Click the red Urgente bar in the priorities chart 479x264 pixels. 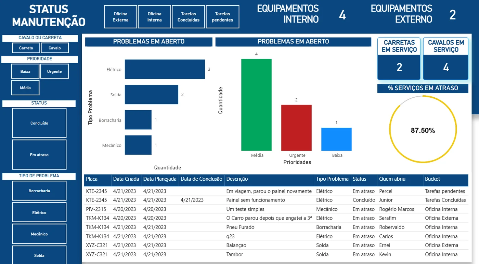(x=296, y=128)
